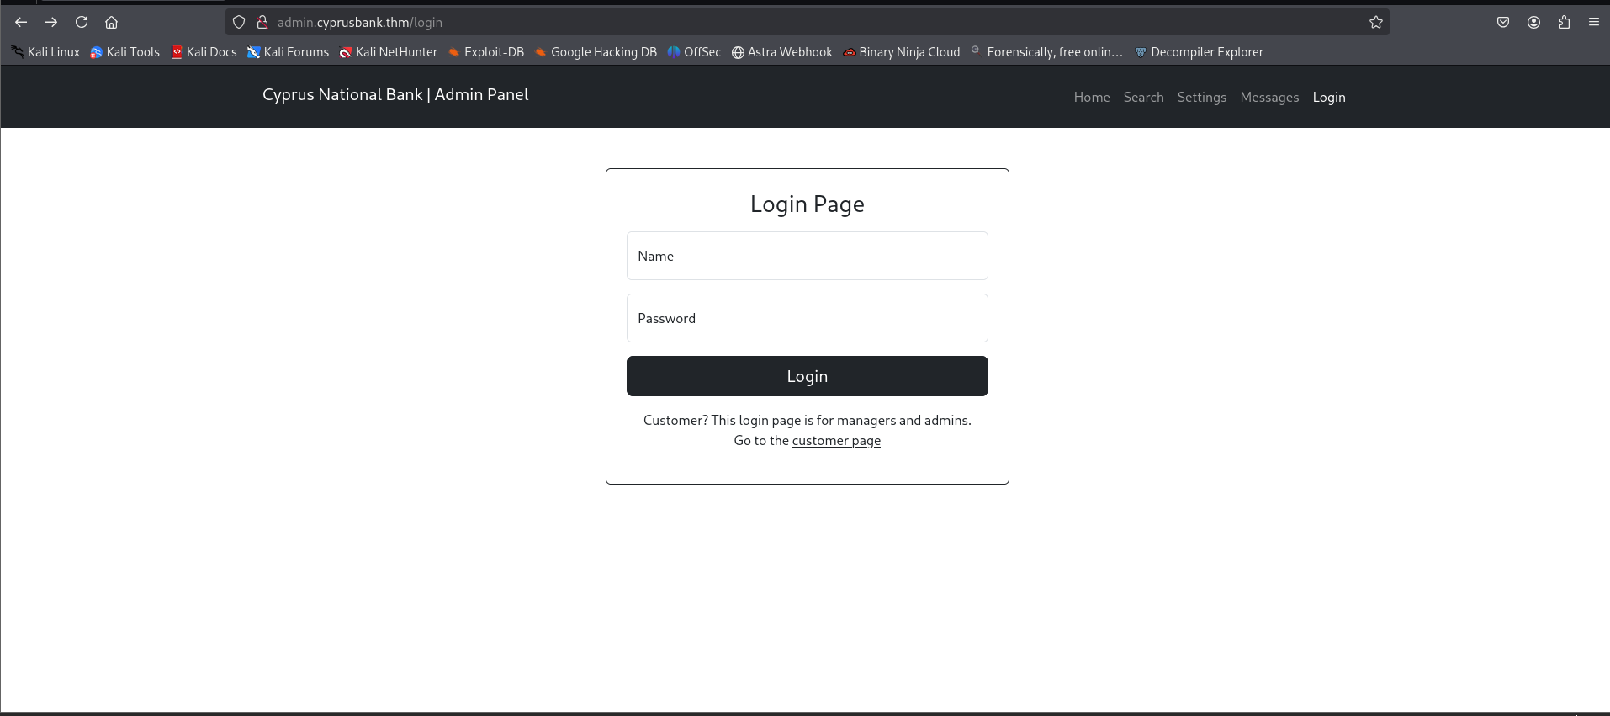Click the Login Page heading text
This screenshot has height=716, width=1610.
pos(808,204)
